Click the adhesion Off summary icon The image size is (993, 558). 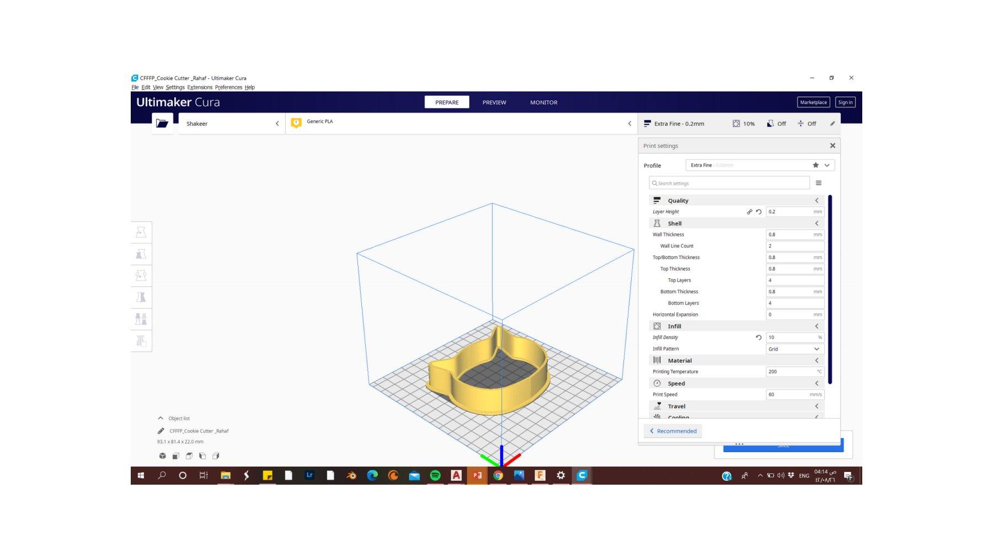click(800, 124)
